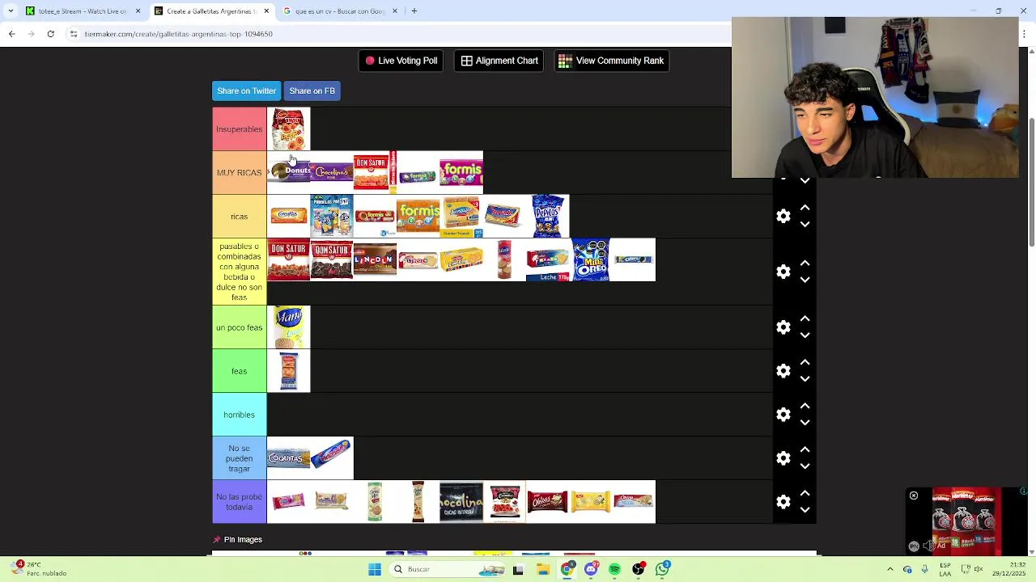1036x582 pixels.
Task: Share the tier list on FB
Action: pyautogui.click(x=312, y=91)
